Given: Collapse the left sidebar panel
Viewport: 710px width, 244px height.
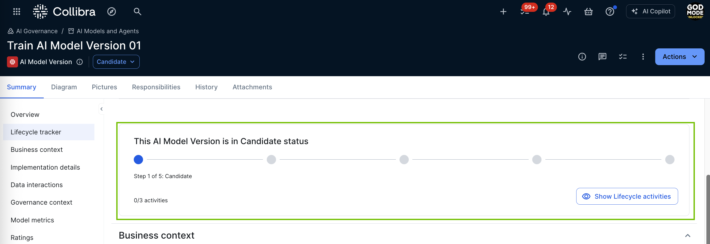Looking at the screenshot, I should coord(101,109).
